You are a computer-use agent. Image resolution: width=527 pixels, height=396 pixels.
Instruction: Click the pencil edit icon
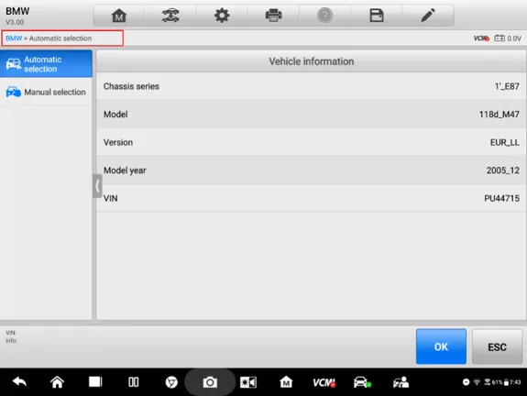(x=428, y=16)
